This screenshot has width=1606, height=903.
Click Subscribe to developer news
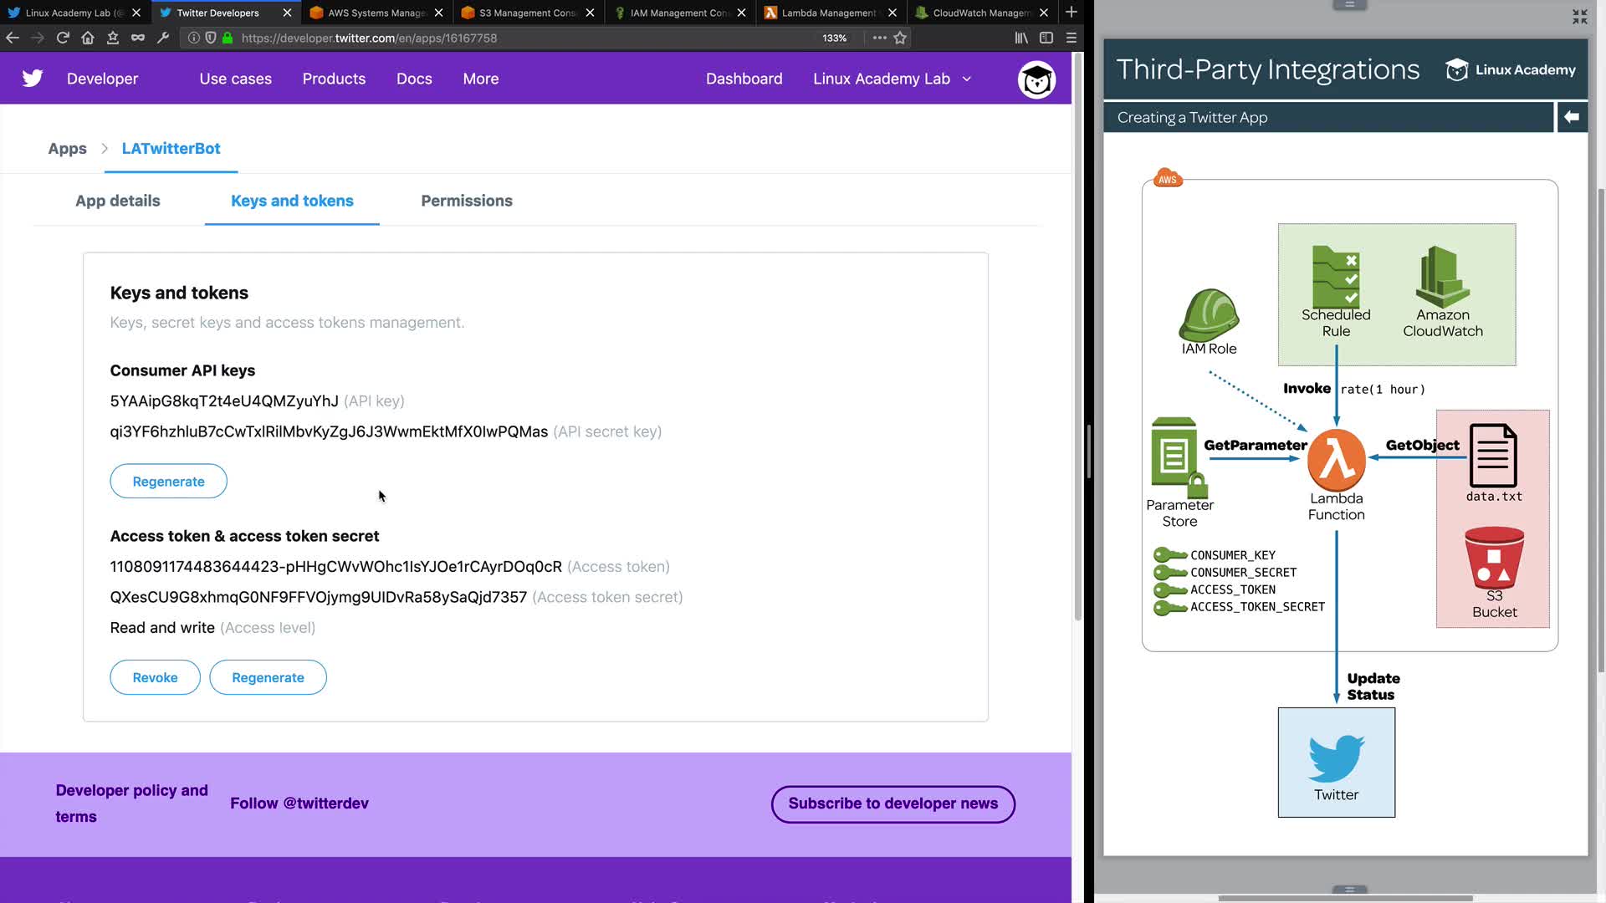893,804
